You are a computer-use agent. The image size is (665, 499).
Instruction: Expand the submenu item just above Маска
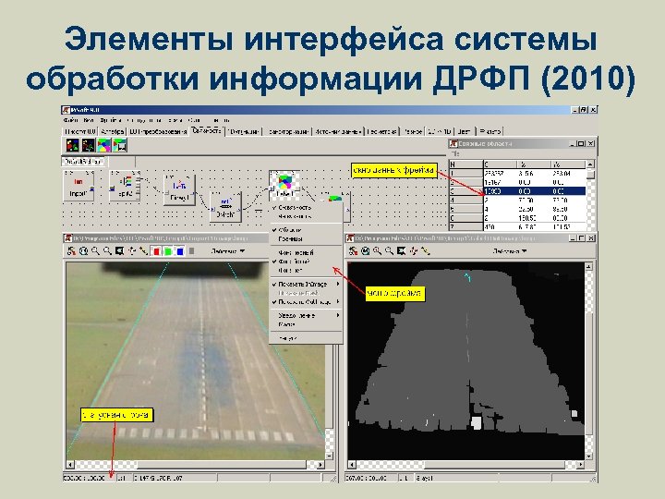(x=306, y=315)
